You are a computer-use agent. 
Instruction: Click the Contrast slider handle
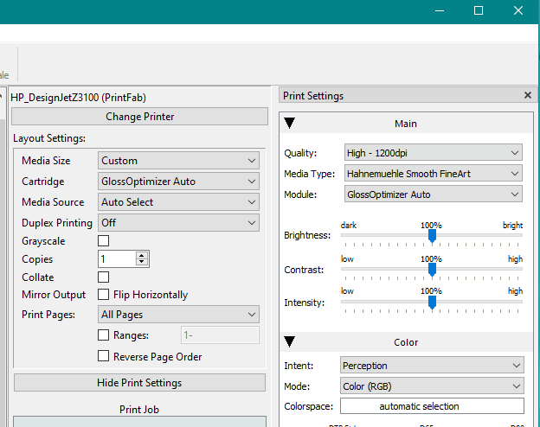[432, 270]
